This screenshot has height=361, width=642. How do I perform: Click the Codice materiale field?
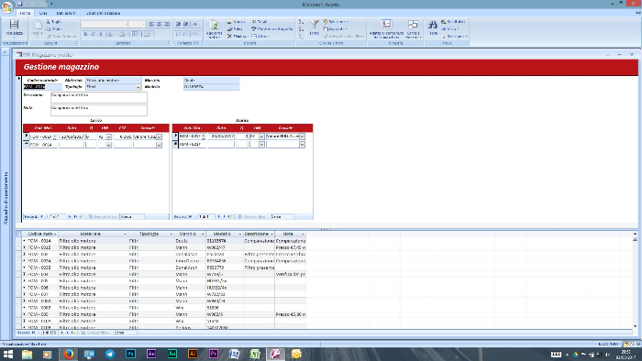(42, 87)
